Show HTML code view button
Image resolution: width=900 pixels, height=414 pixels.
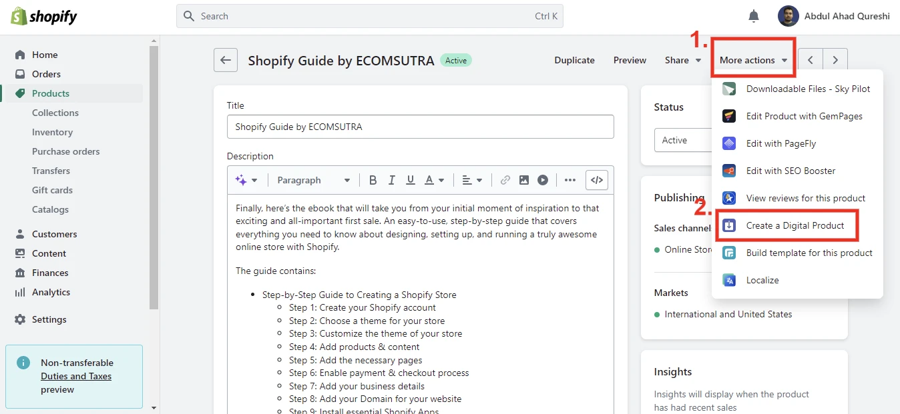(x=597, y=180)
